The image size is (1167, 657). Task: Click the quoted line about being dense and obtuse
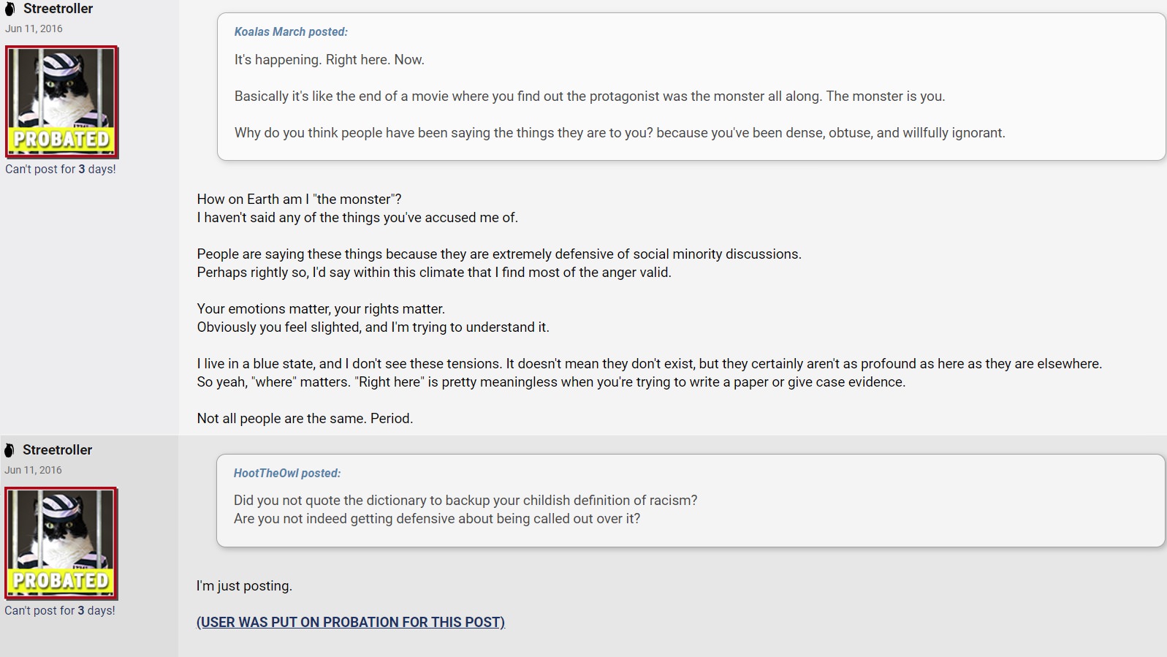point(620,133)
